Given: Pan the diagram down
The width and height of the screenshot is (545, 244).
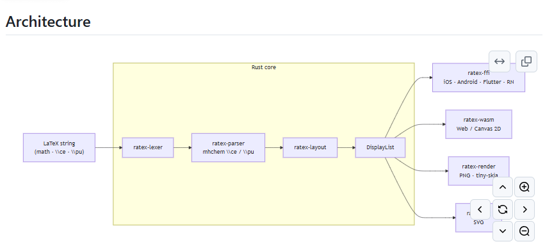Looking at the screenshot, I should [503, 231].
